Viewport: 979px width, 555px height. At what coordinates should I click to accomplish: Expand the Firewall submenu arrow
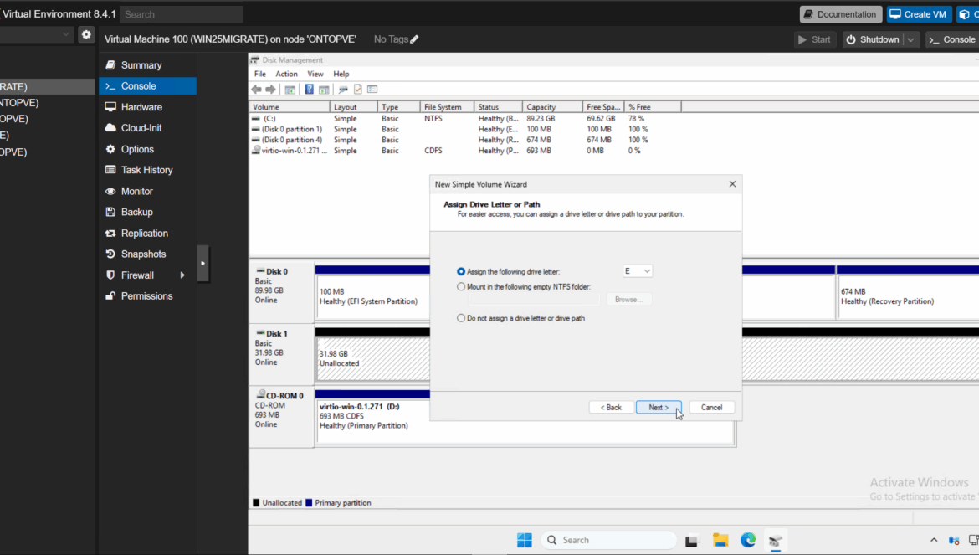point(182,275)
